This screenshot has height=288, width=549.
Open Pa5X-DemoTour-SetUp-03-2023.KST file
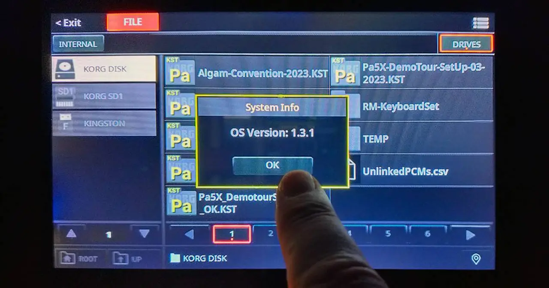tap(412, 73)
